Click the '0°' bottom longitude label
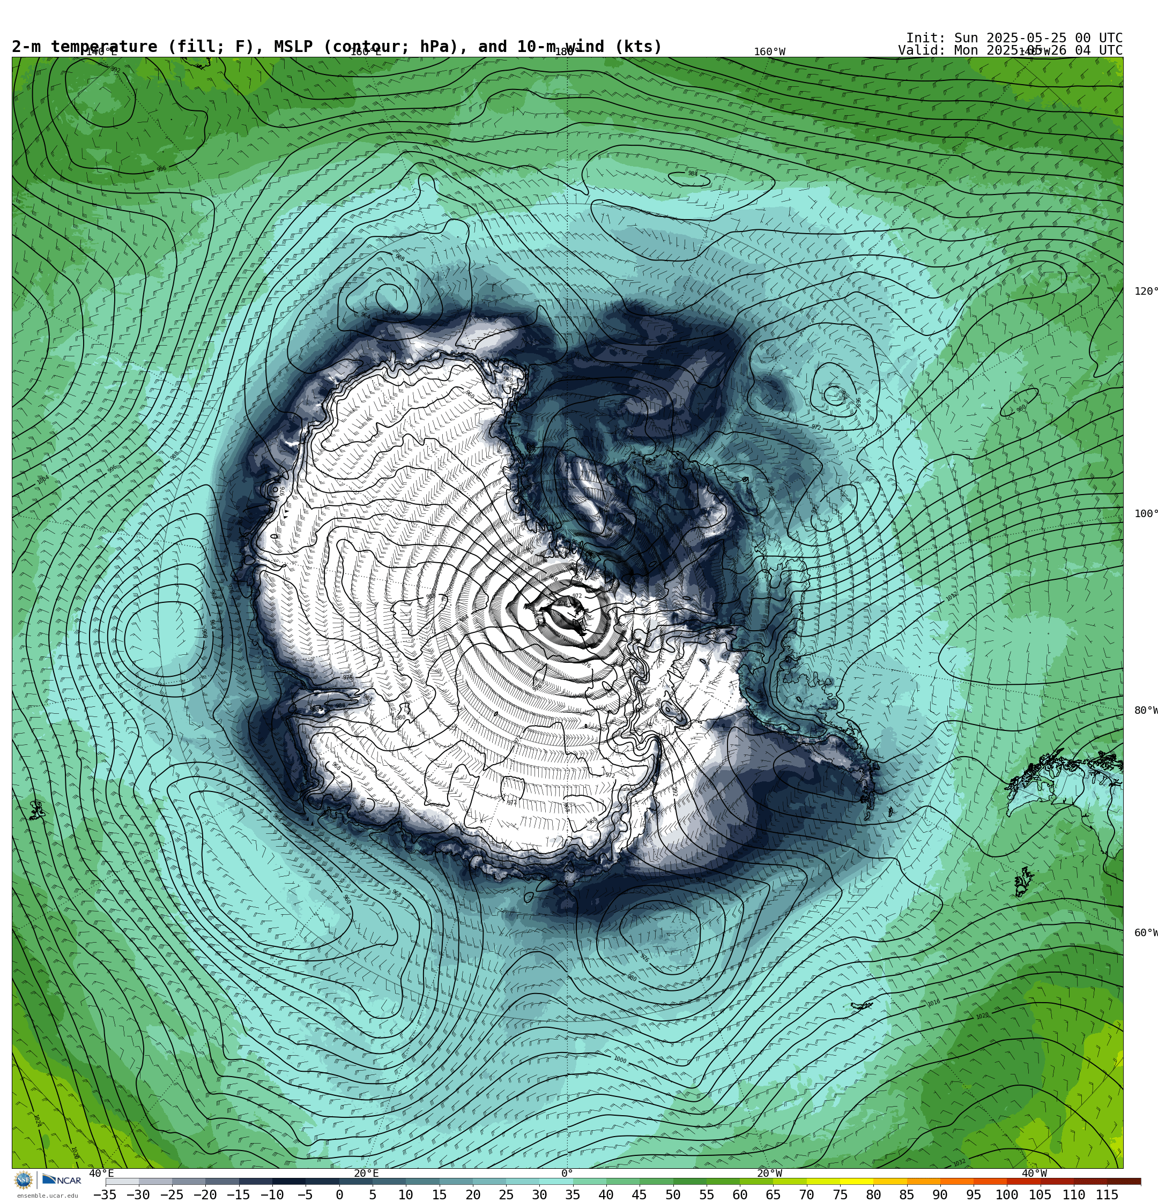This screenshot has height=1202, width=1158. (x=567, y=1173)
